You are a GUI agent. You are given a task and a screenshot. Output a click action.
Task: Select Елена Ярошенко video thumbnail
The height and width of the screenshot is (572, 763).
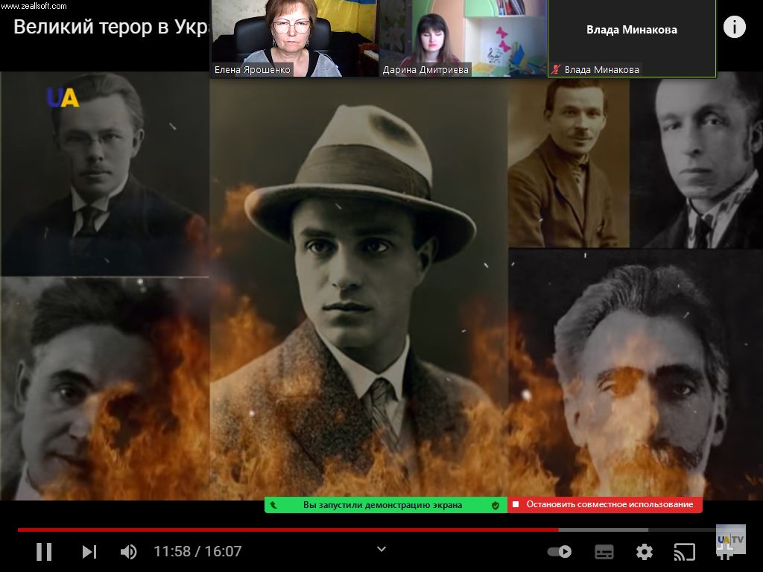[294, 37]
